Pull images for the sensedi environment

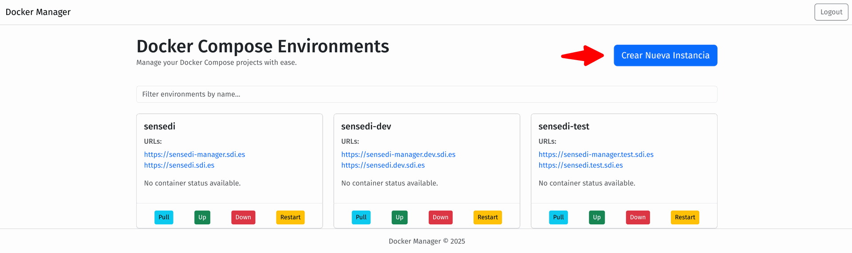[164, 217]
